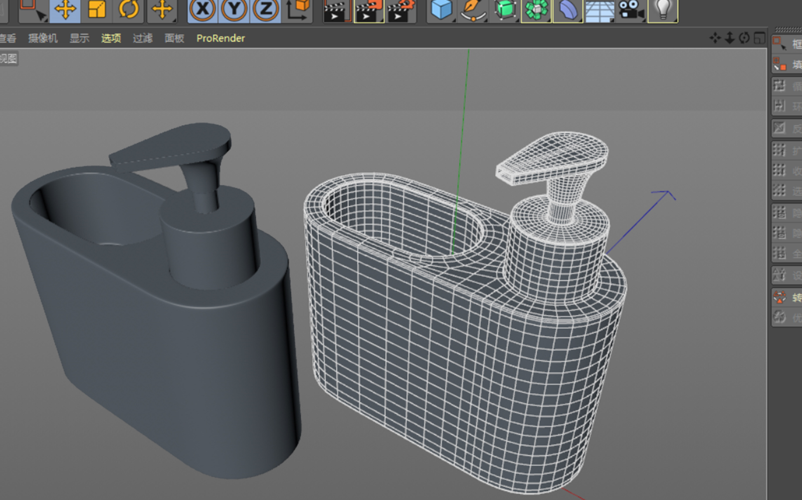Select the Pen spline tool

(473, 11)
